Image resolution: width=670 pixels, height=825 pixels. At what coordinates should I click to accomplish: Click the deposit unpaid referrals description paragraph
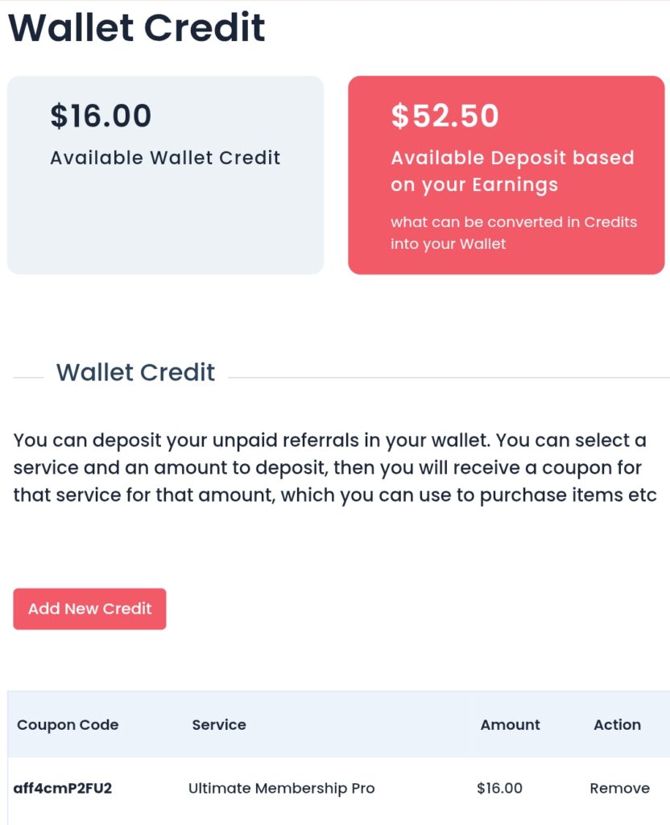pos(335,468)
